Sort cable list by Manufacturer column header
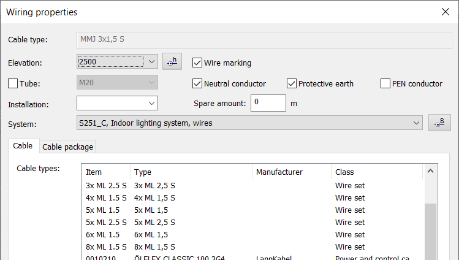 (279, 172)
